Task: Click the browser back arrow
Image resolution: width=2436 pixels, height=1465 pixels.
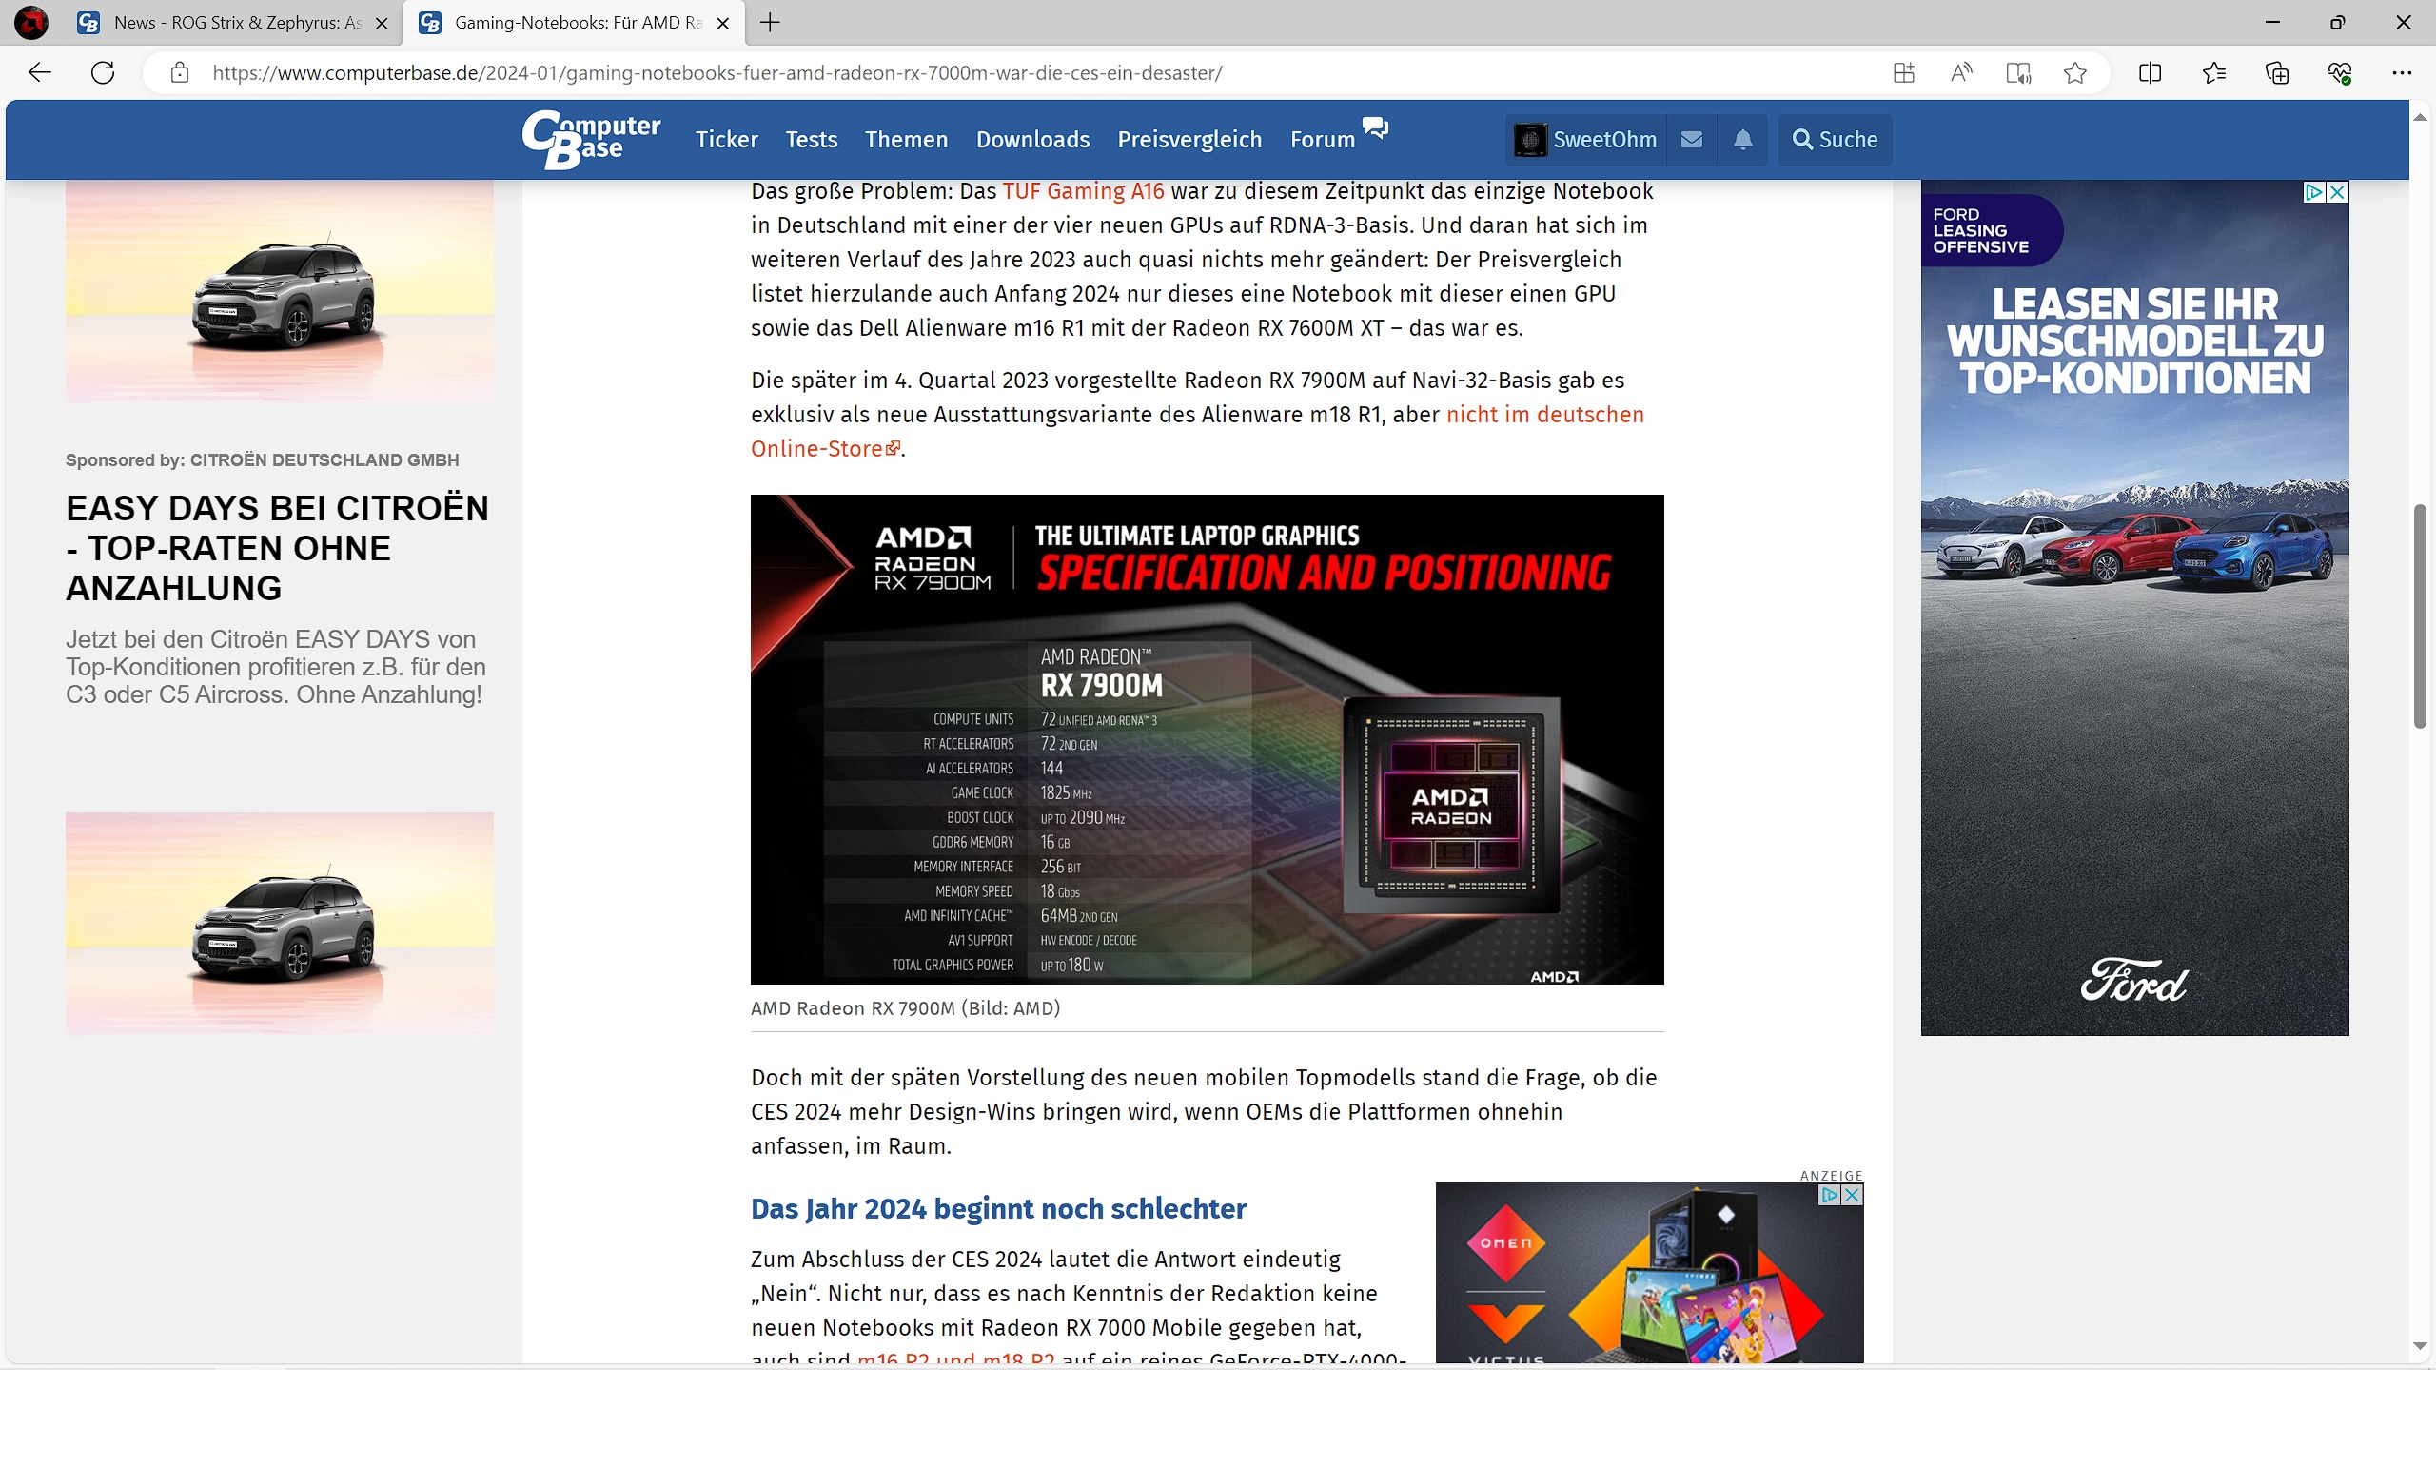Action: [40, 72]
